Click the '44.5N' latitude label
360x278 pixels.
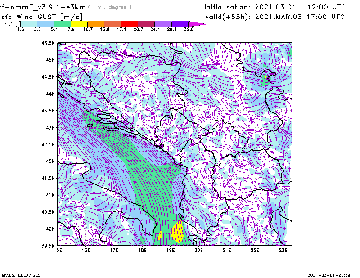click(x=48, y=76)
